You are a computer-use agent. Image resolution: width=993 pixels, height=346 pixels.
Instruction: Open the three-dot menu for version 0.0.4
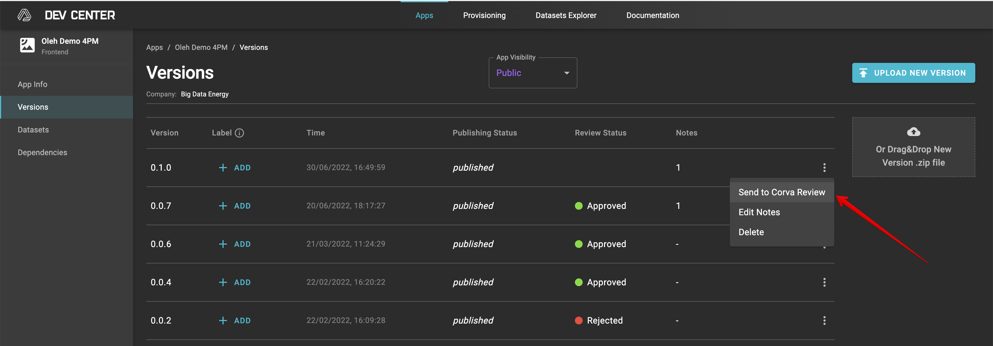[824, 283]
